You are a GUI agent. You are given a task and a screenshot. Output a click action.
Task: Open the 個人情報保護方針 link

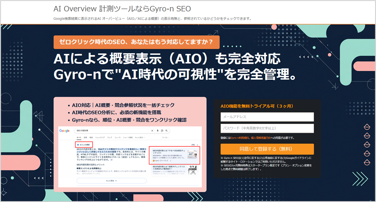pyautogui.click(x=261, y=138)
